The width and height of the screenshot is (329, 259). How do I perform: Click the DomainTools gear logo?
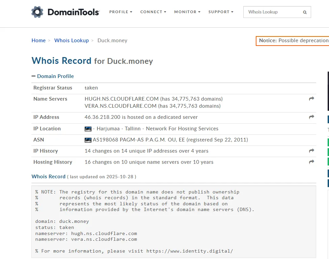pos(37,12)
